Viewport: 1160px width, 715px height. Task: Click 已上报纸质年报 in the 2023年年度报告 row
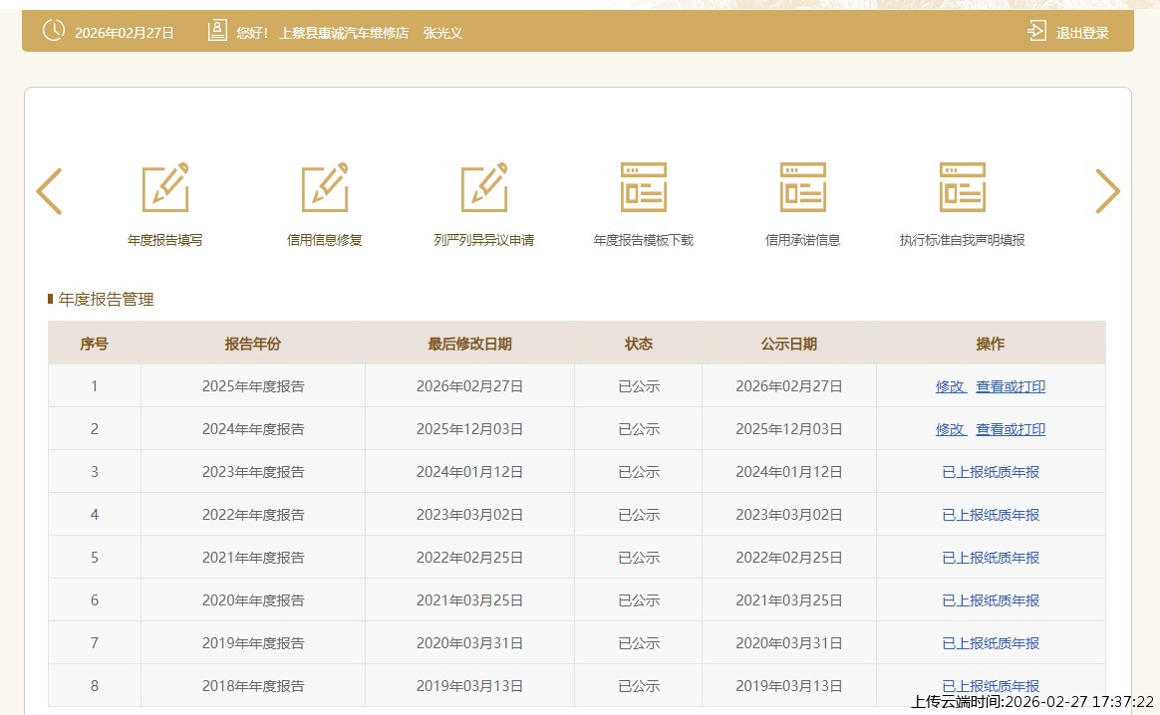[x=991, y=472]
